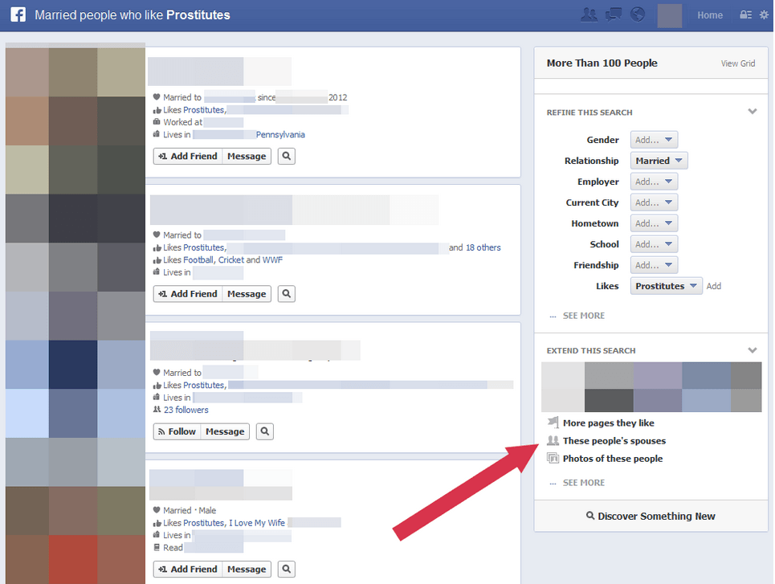This screenshot has height=584, width=775.
Task: Click search query text in header
Action: coord(133,14)
